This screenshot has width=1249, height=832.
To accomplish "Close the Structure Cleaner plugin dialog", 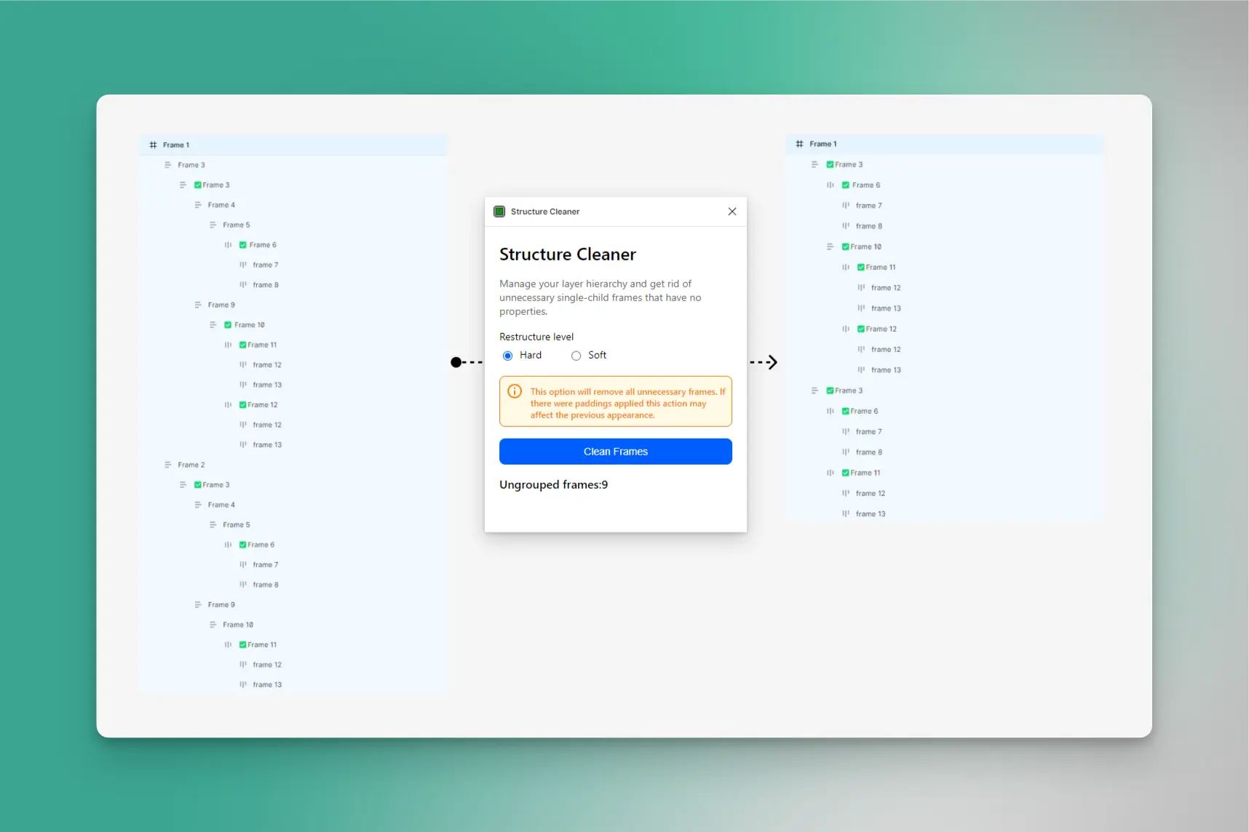I will pyautogui.click(x=731, y=212).
